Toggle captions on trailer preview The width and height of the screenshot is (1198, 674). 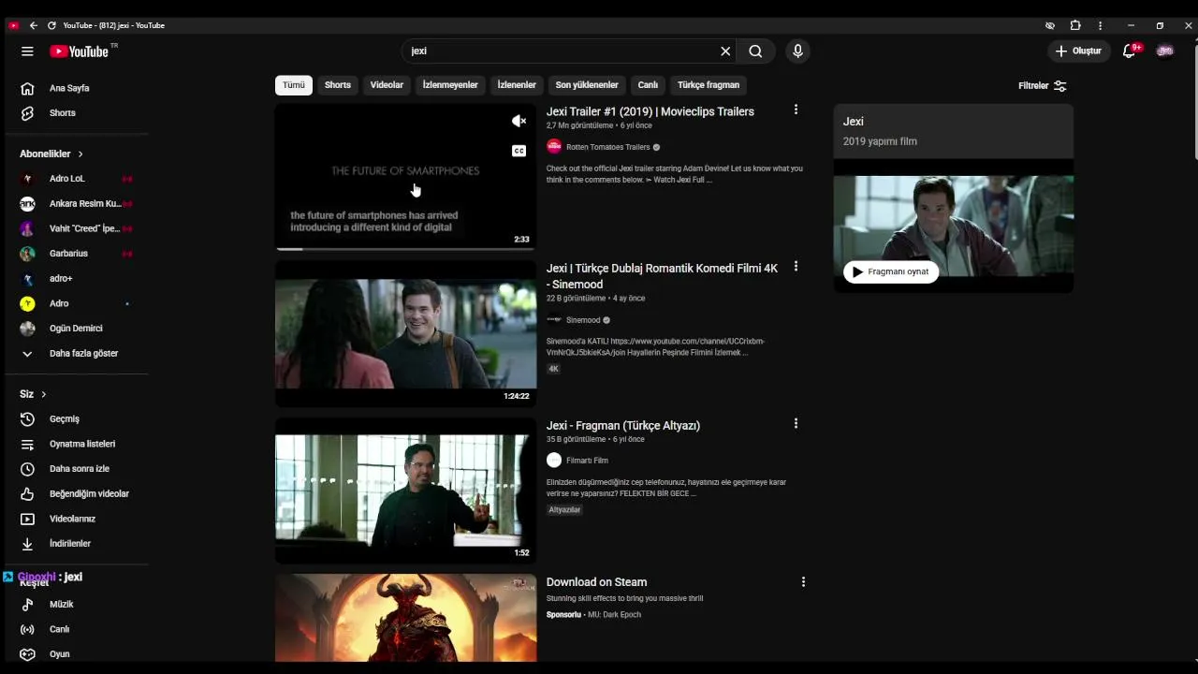[519, 151]
